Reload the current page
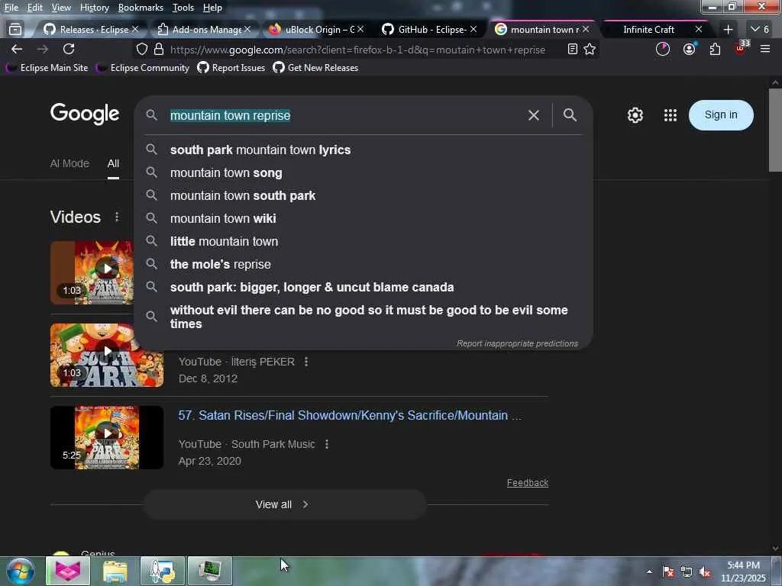Screen dimensions: 782x586 click(x=69, y=49)
